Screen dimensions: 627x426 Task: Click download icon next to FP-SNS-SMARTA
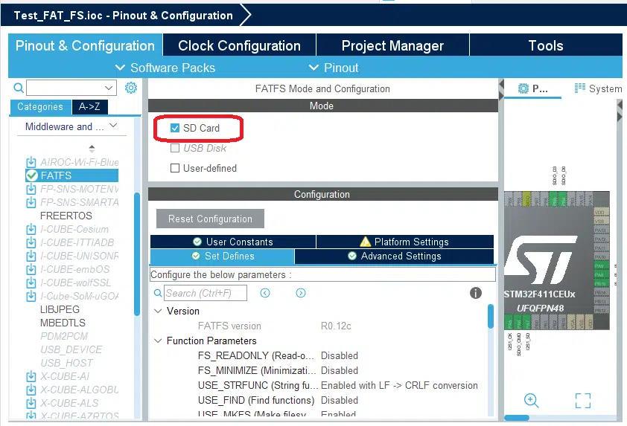coord(31,202)
